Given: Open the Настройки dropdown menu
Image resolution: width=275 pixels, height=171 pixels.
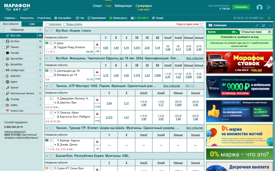Looking at the screenshot, I should (x=63, y=18).
